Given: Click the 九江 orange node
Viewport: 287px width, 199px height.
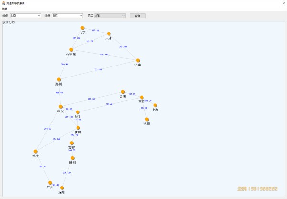Looking at the screenshot, I should 78,112.
